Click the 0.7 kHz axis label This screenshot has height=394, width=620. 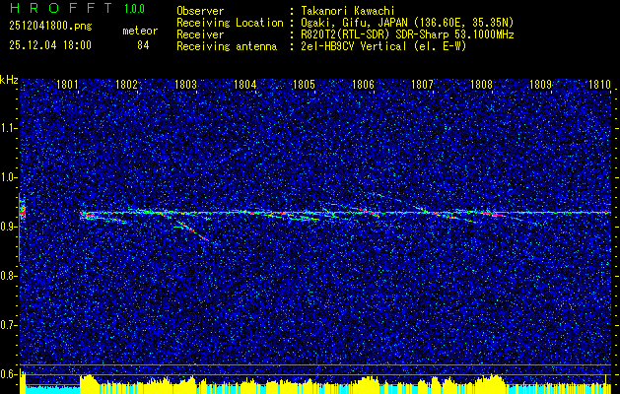(7, 325)
